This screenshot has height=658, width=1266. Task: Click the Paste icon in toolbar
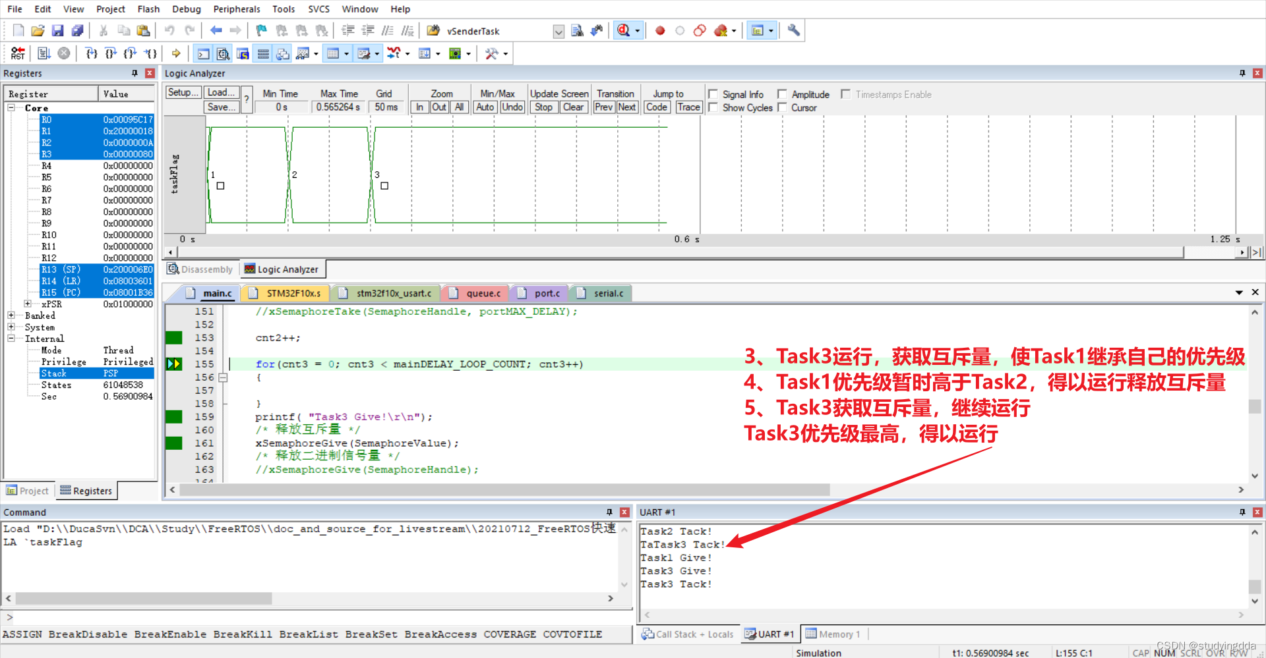pos(143,30)
